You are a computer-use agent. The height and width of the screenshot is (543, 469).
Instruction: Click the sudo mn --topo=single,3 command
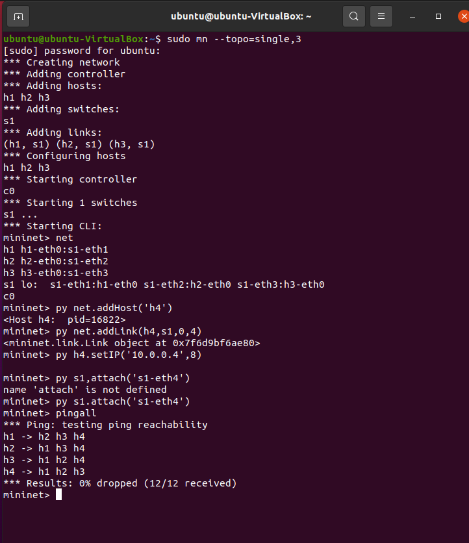click(x=234, y=39)
